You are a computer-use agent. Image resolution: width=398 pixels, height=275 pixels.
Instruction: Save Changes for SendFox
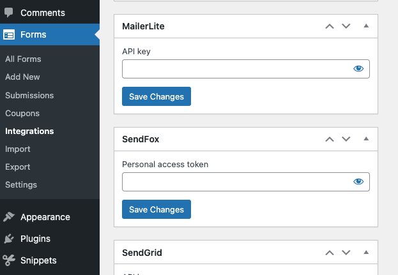tap(157, 209)
